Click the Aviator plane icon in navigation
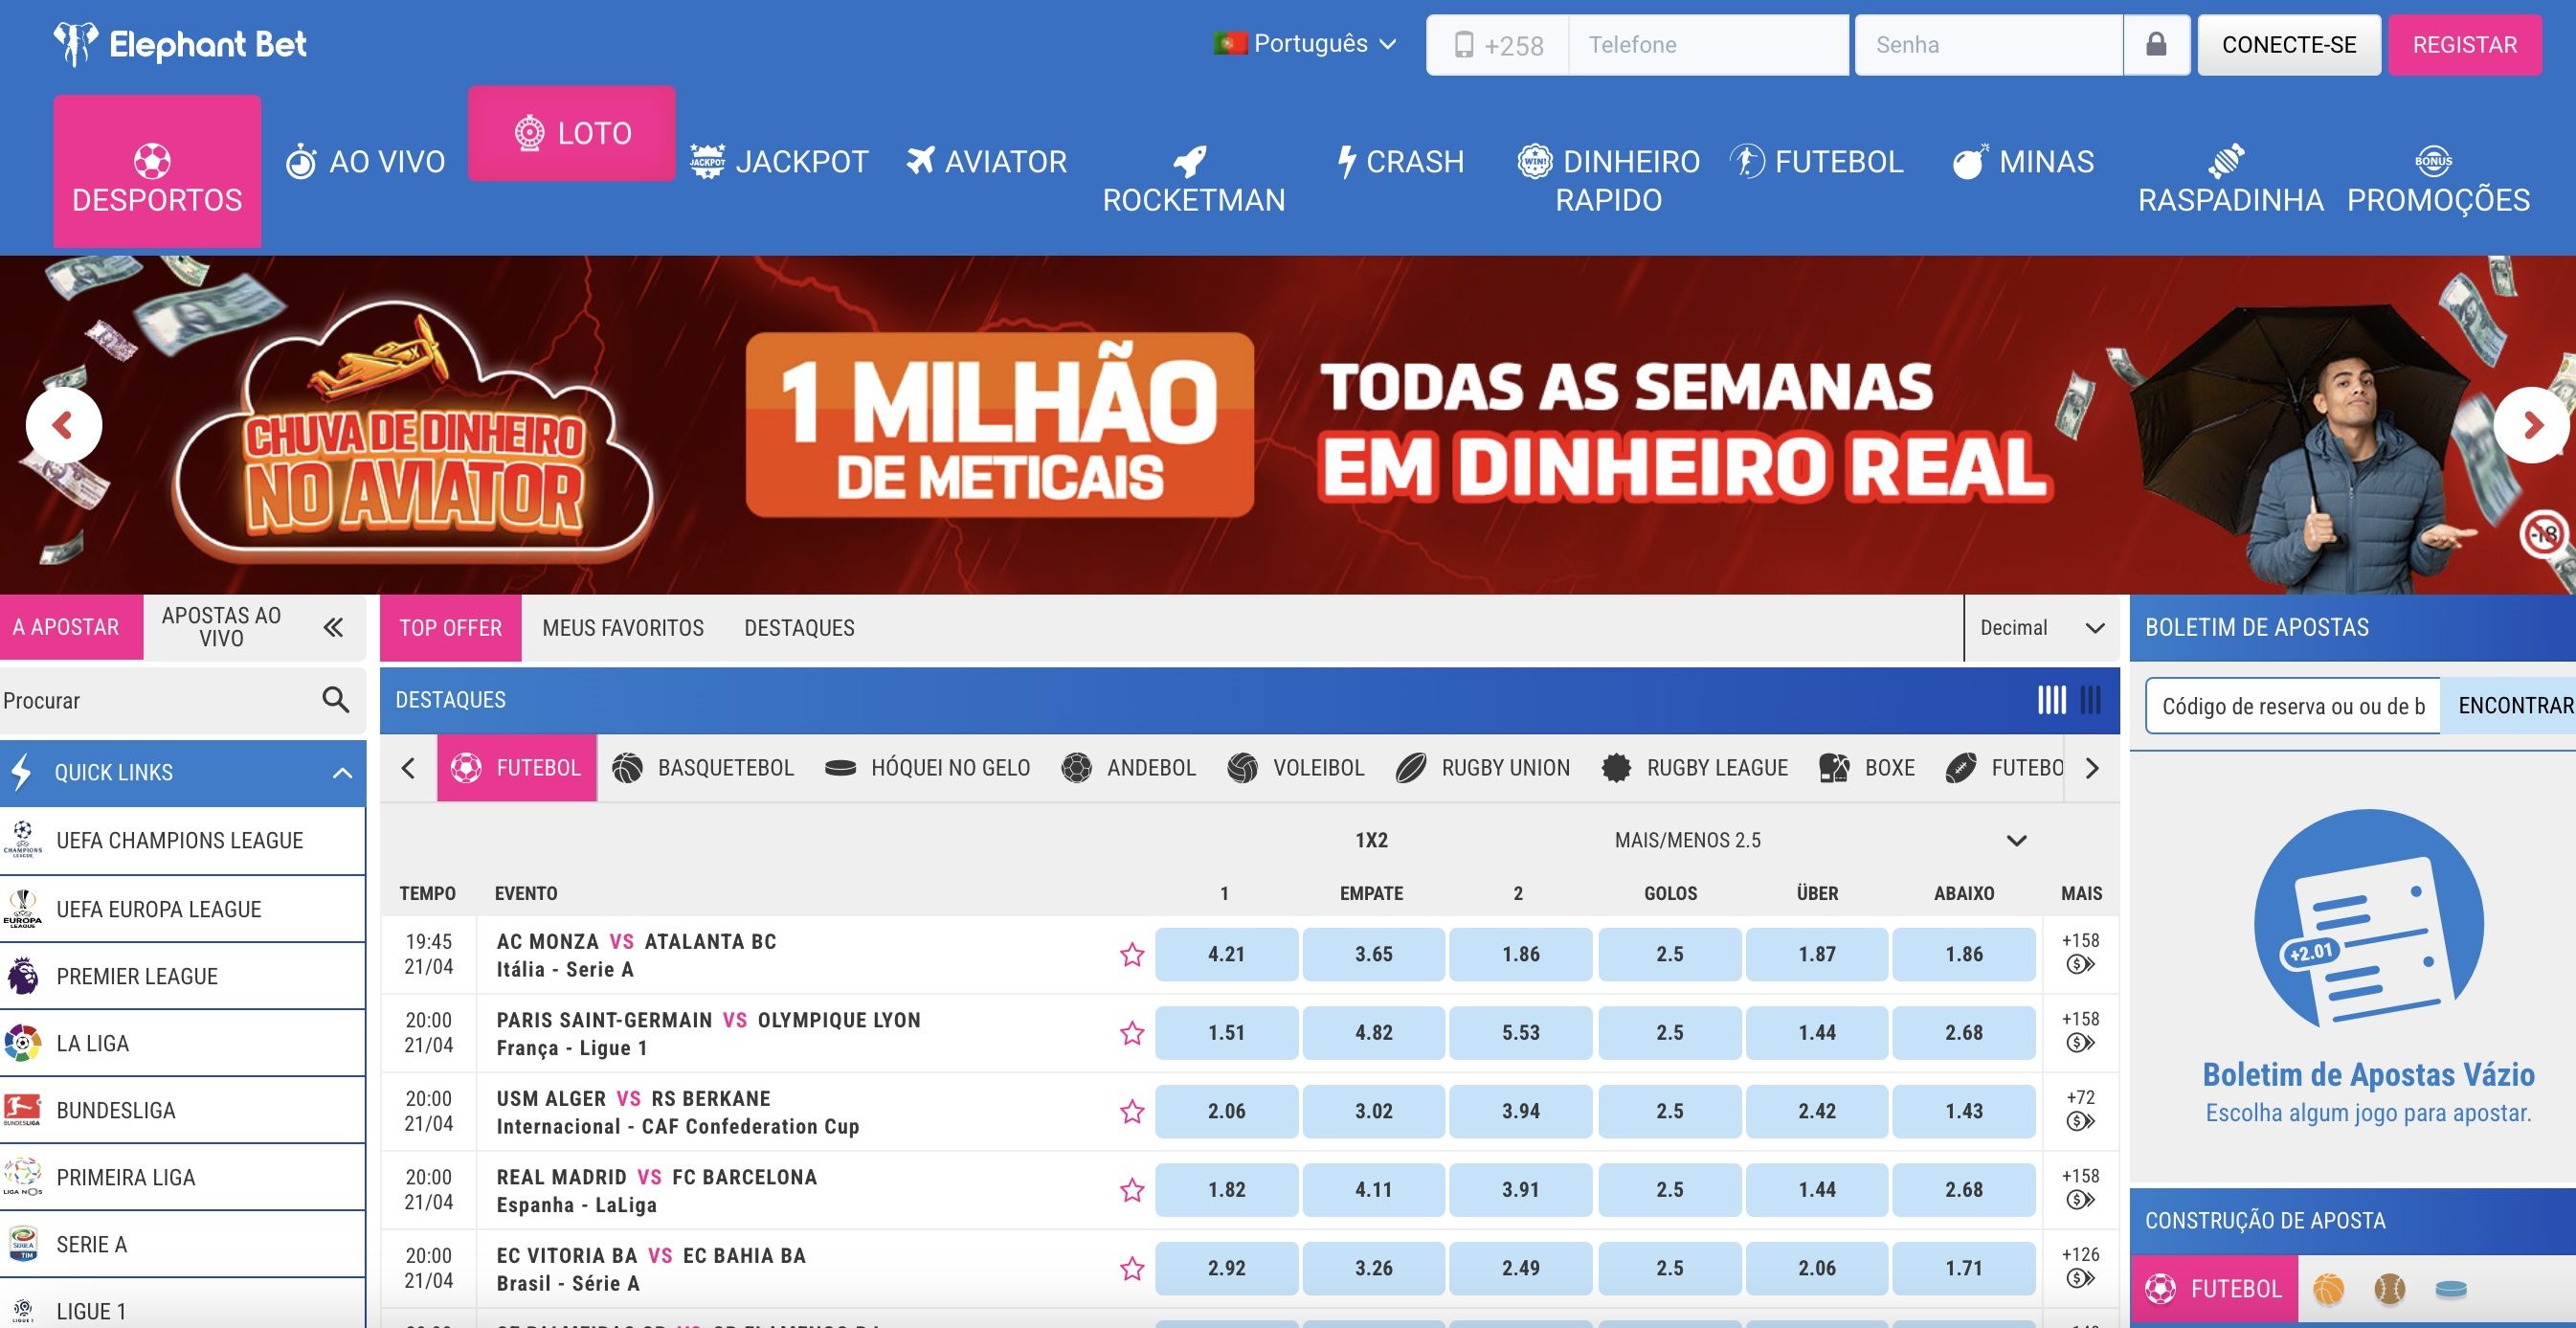The width and height of the screenshot is (2576, 1328). point(920,161)
